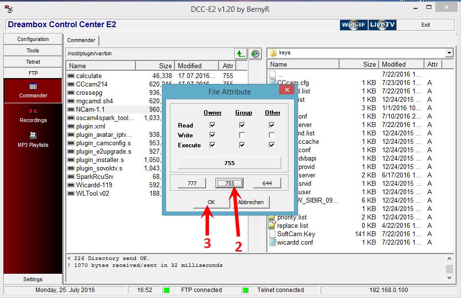Click the refresh icon next to the path

[x=255, y=53]
